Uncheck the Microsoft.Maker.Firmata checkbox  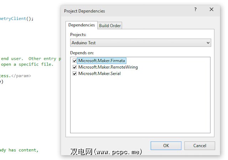tap(75, 61)
